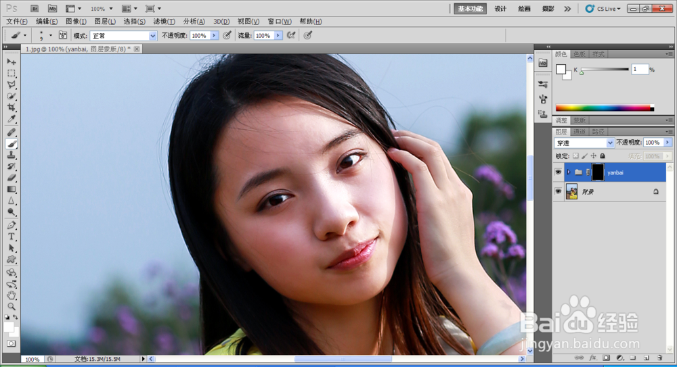Select the Zoom tool in toolbox
This screenshot has width=677, height=367.
click(12, 307)
